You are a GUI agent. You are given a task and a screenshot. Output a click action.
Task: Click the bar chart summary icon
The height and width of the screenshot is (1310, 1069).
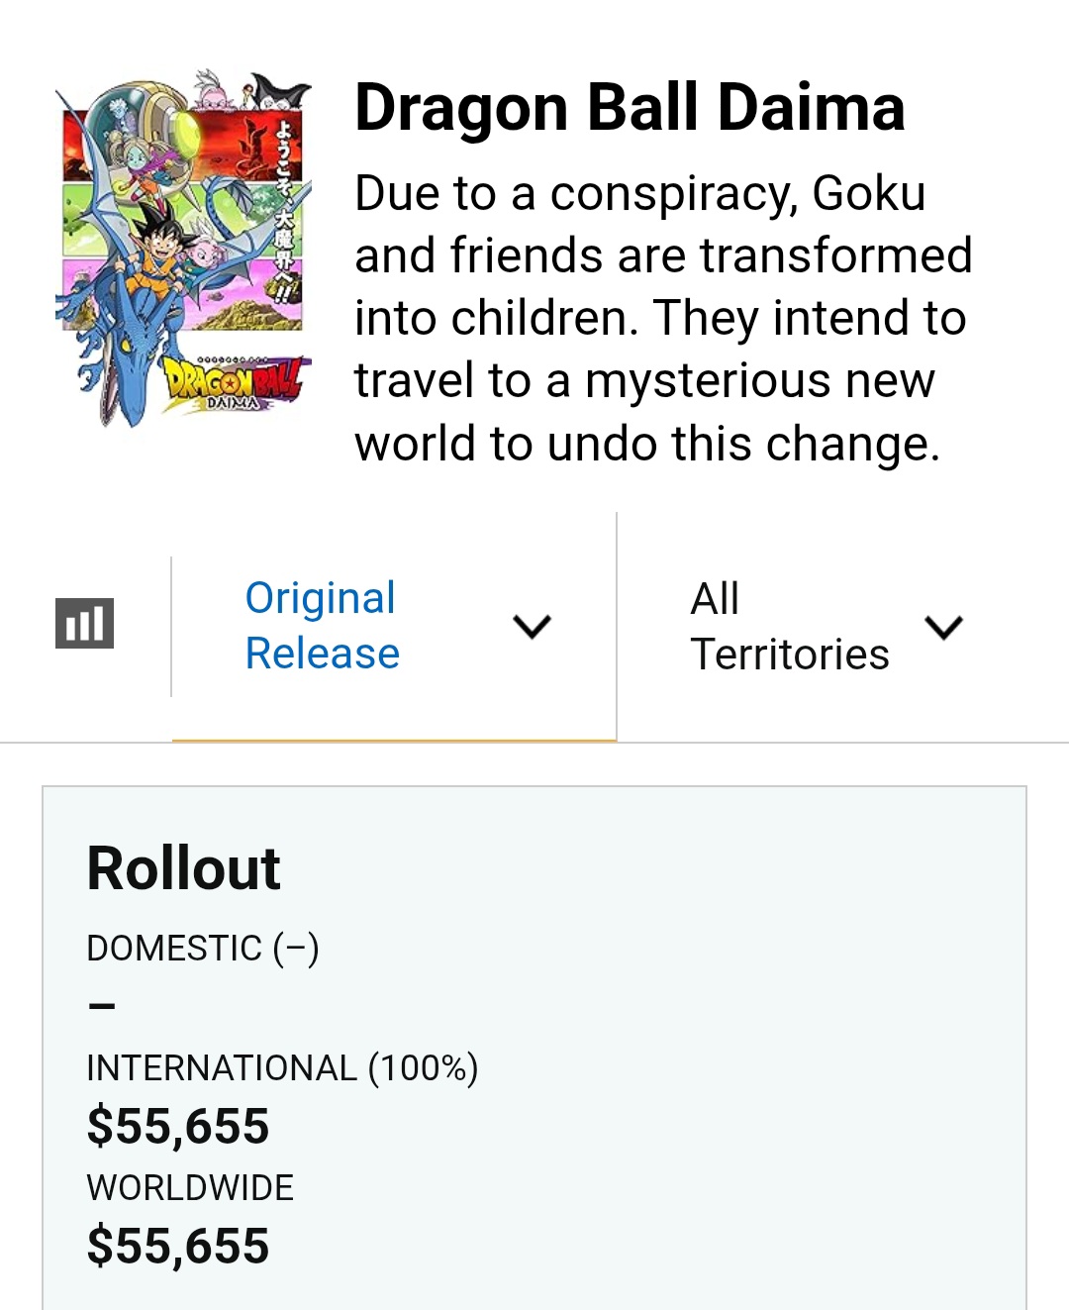(84, 624)
